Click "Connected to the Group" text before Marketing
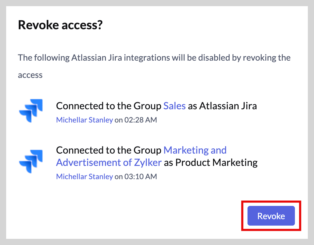Screen dimensions: 314x245 click(109, 150)
